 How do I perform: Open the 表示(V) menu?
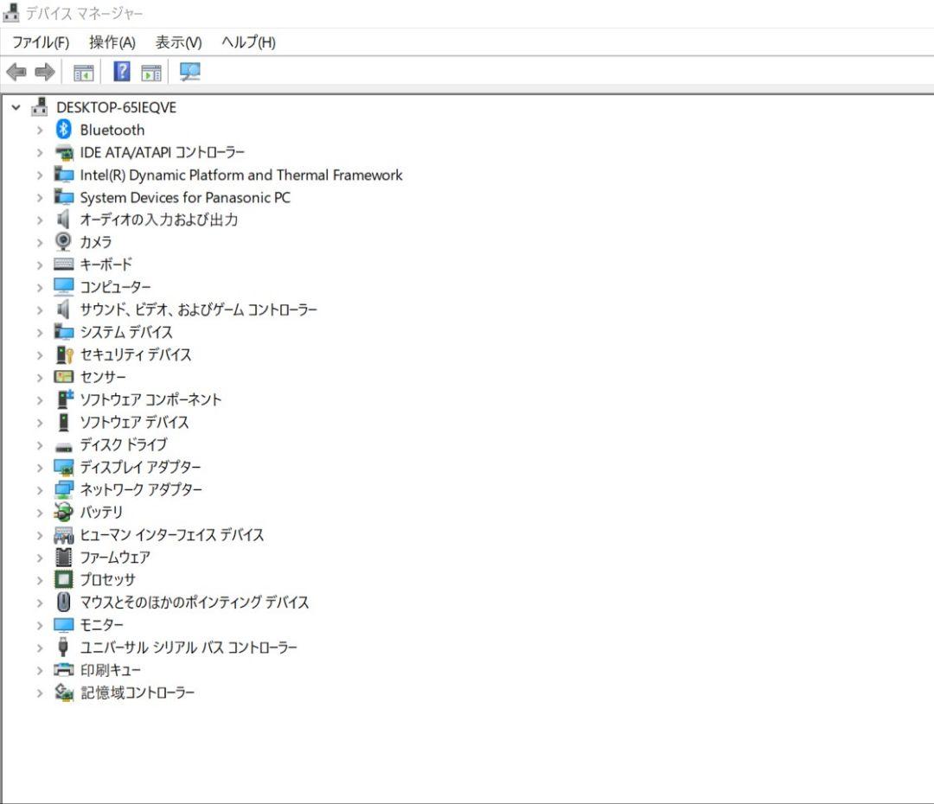coord(179,42)
